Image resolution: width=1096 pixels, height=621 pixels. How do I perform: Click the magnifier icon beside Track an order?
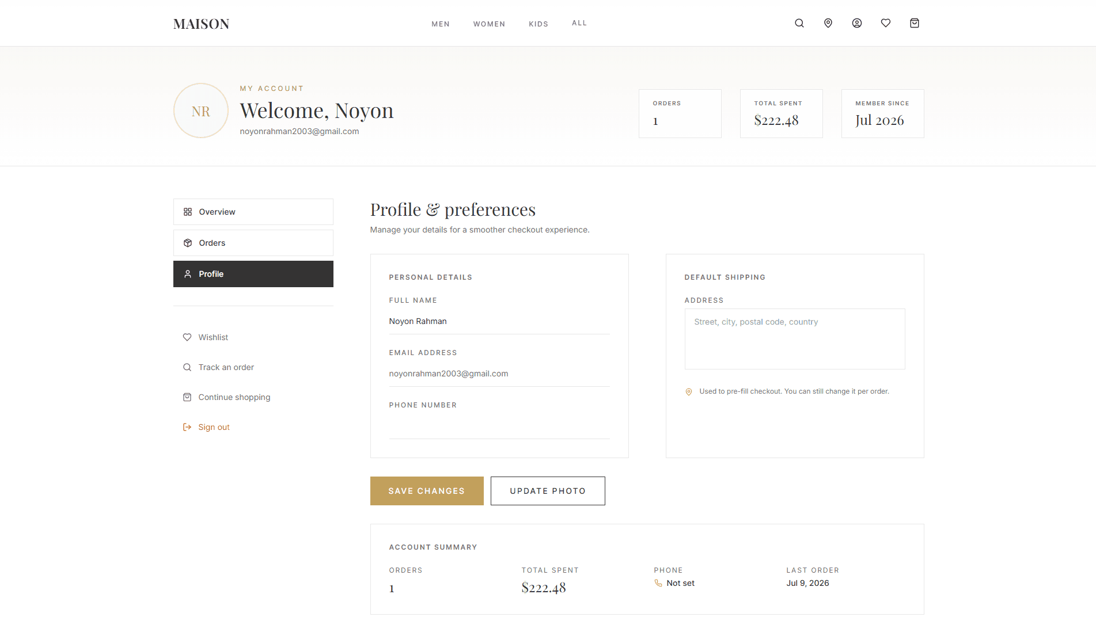(x=187, y=367)
